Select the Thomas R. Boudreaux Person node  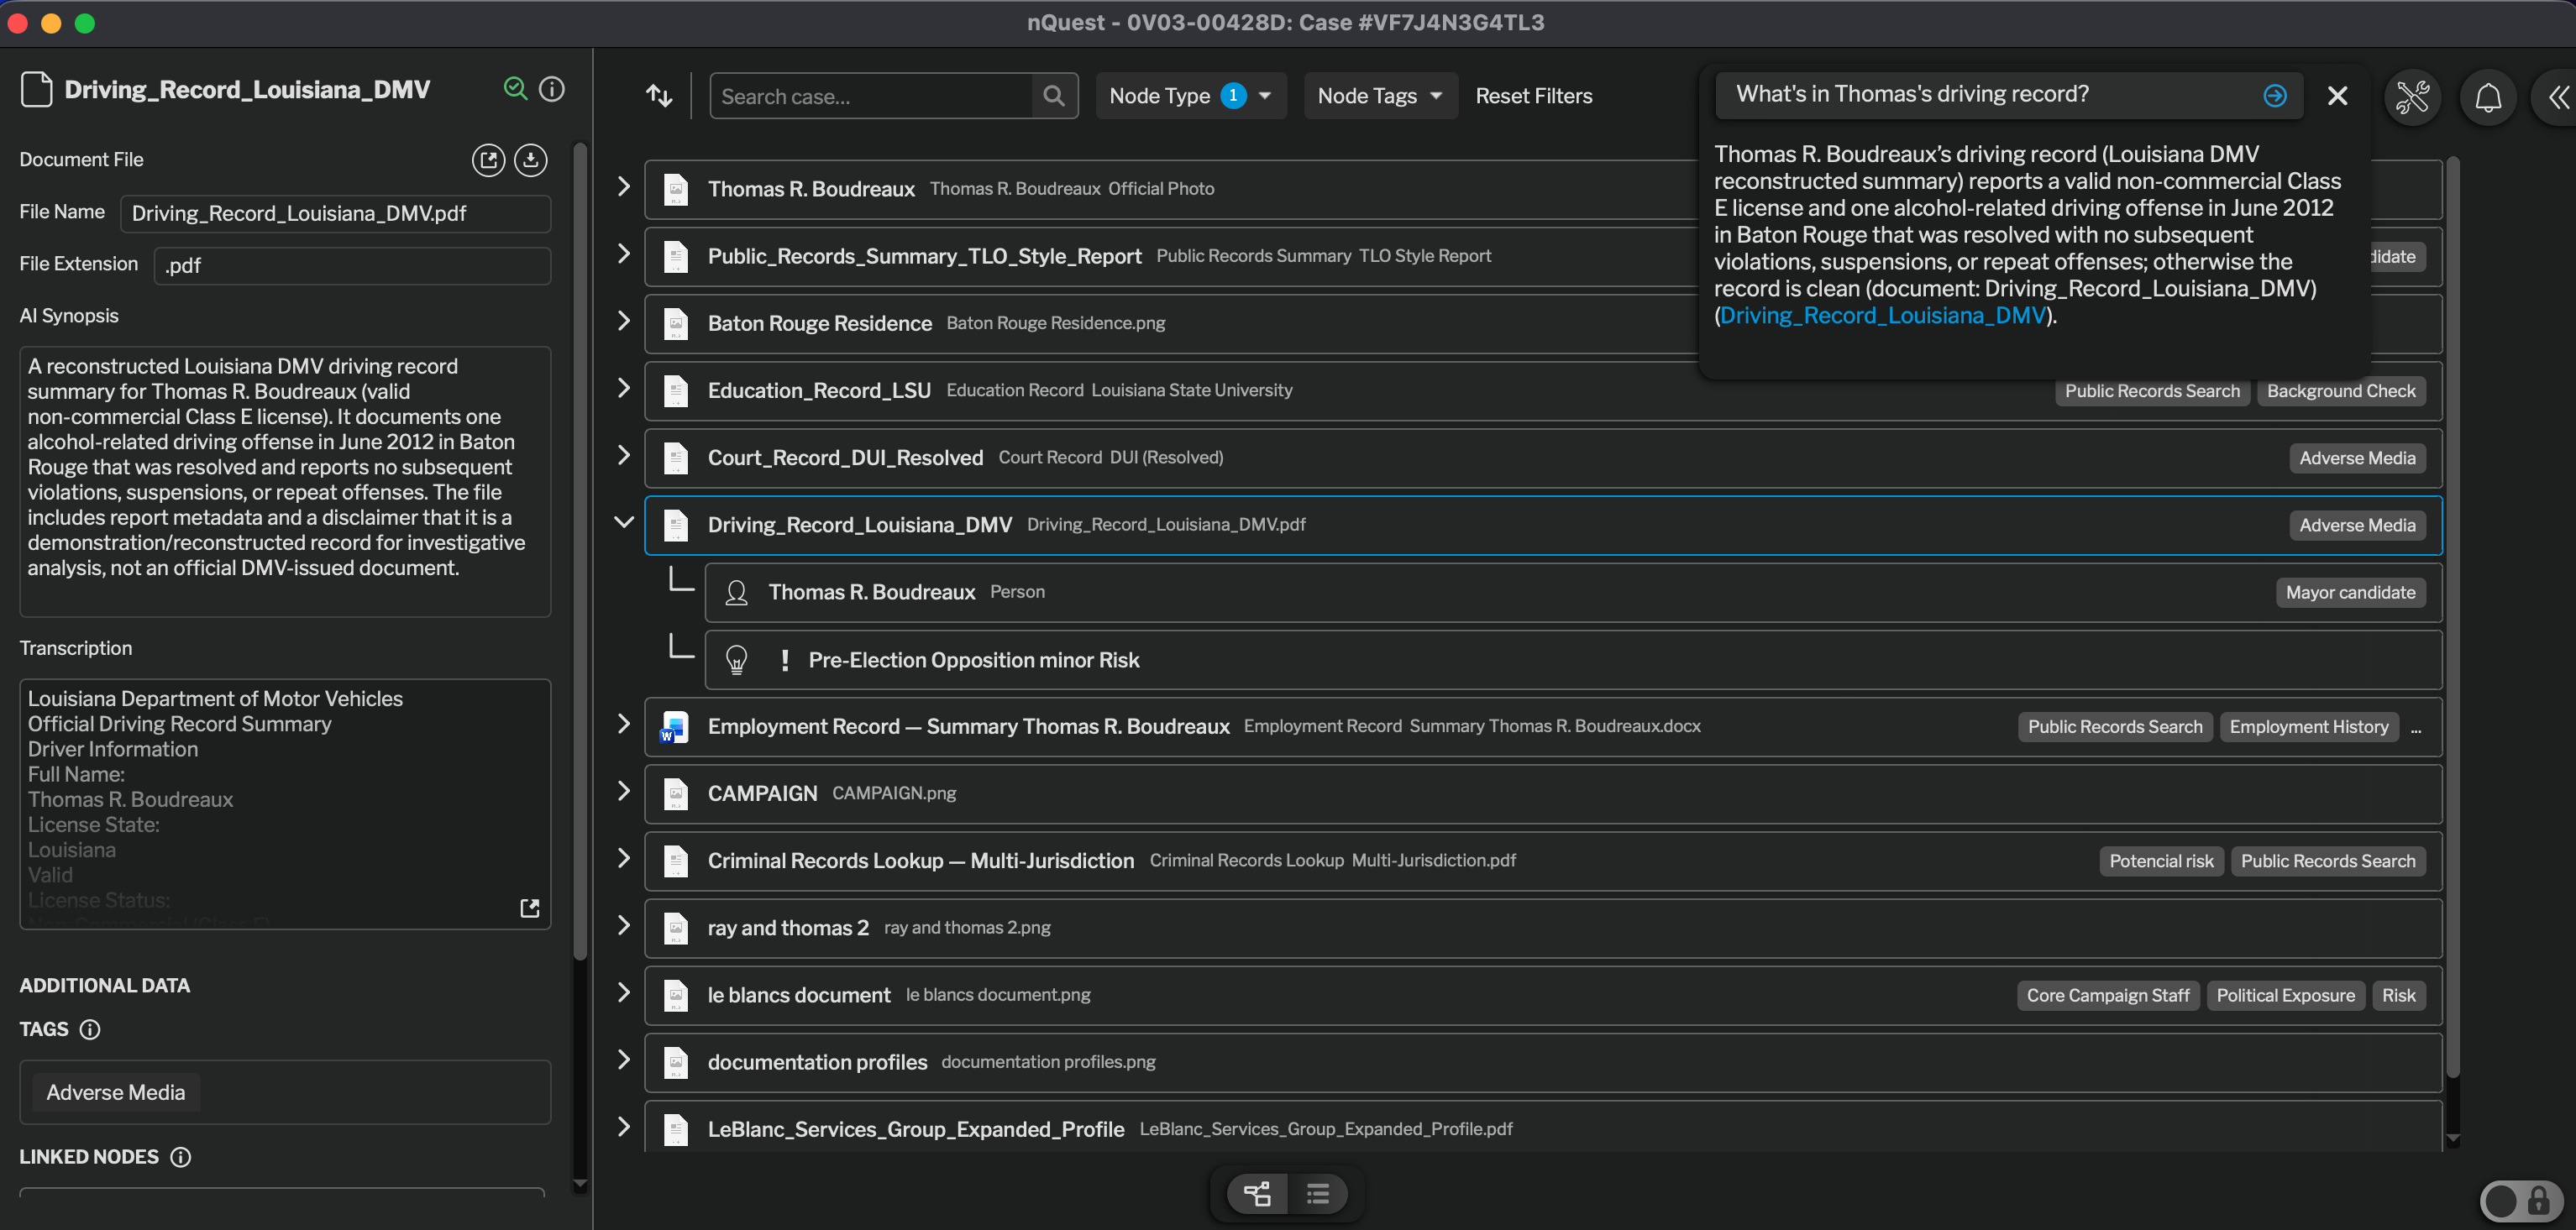tap(1573, 592)
